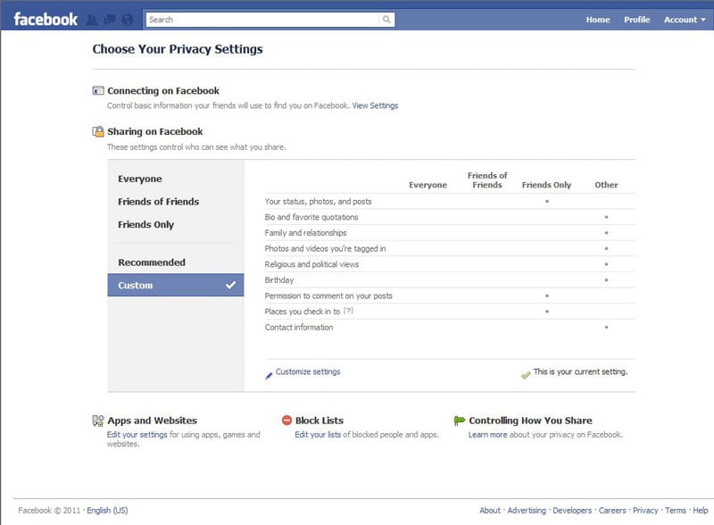This screenshot has height=525, width=714.
Task: Click the 'Everyone' column header
Action: tap(428, 185)
